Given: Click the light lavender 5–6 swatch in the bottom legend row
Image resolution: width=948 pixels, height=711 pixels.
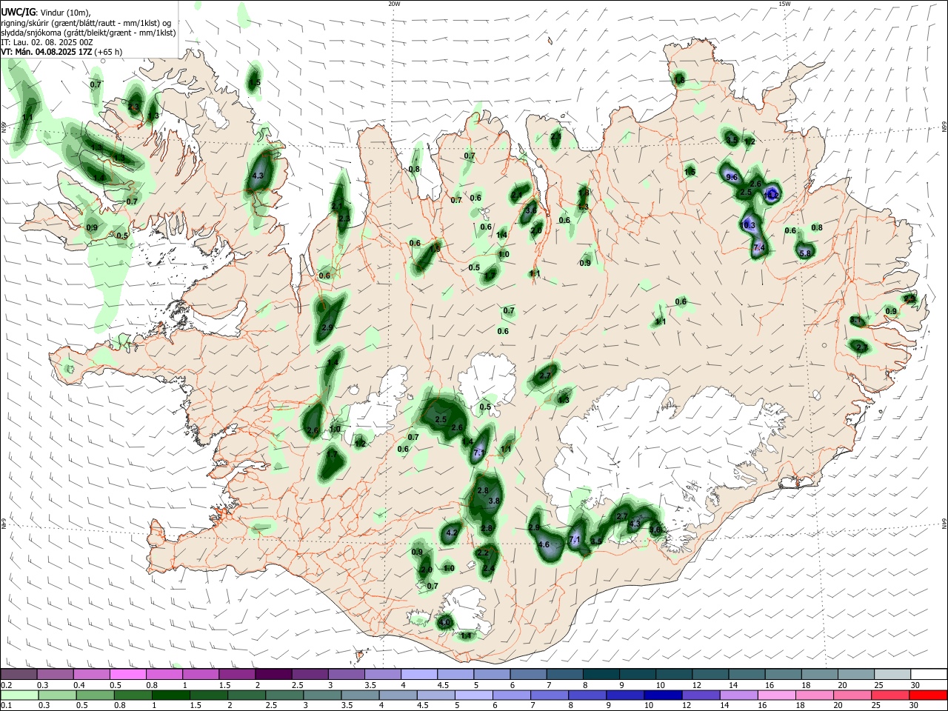Looking at the screenshot, I should tap(474, 695).
